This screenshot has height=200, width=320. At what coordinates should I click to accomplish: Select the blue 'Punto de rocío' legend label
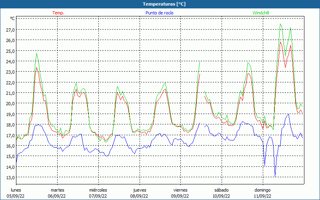click(159, 13)
